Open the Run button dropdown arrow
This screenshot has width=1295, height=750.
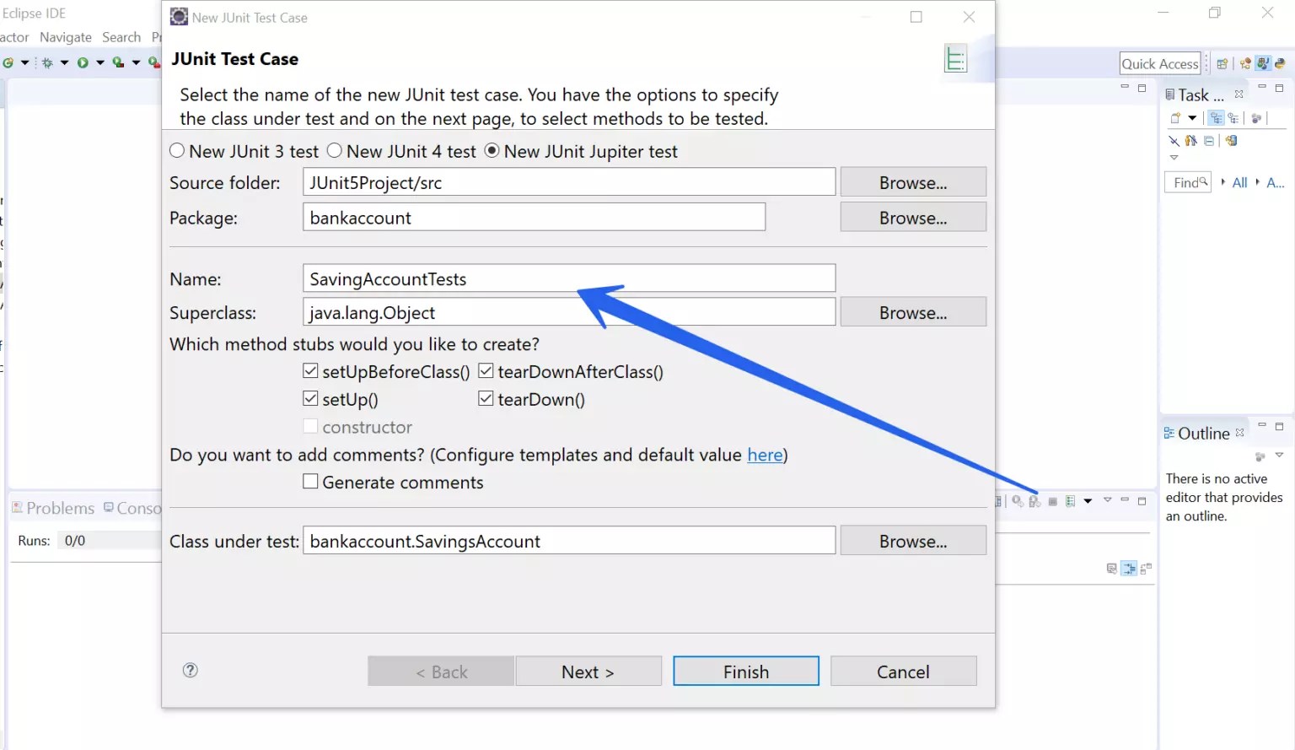pyautogui.click(x=99, y=62)
